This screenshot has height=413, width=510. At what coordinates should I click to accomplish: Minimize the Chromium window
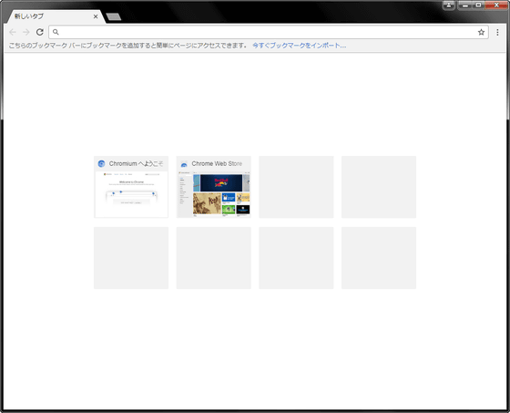tap(464, 5)
